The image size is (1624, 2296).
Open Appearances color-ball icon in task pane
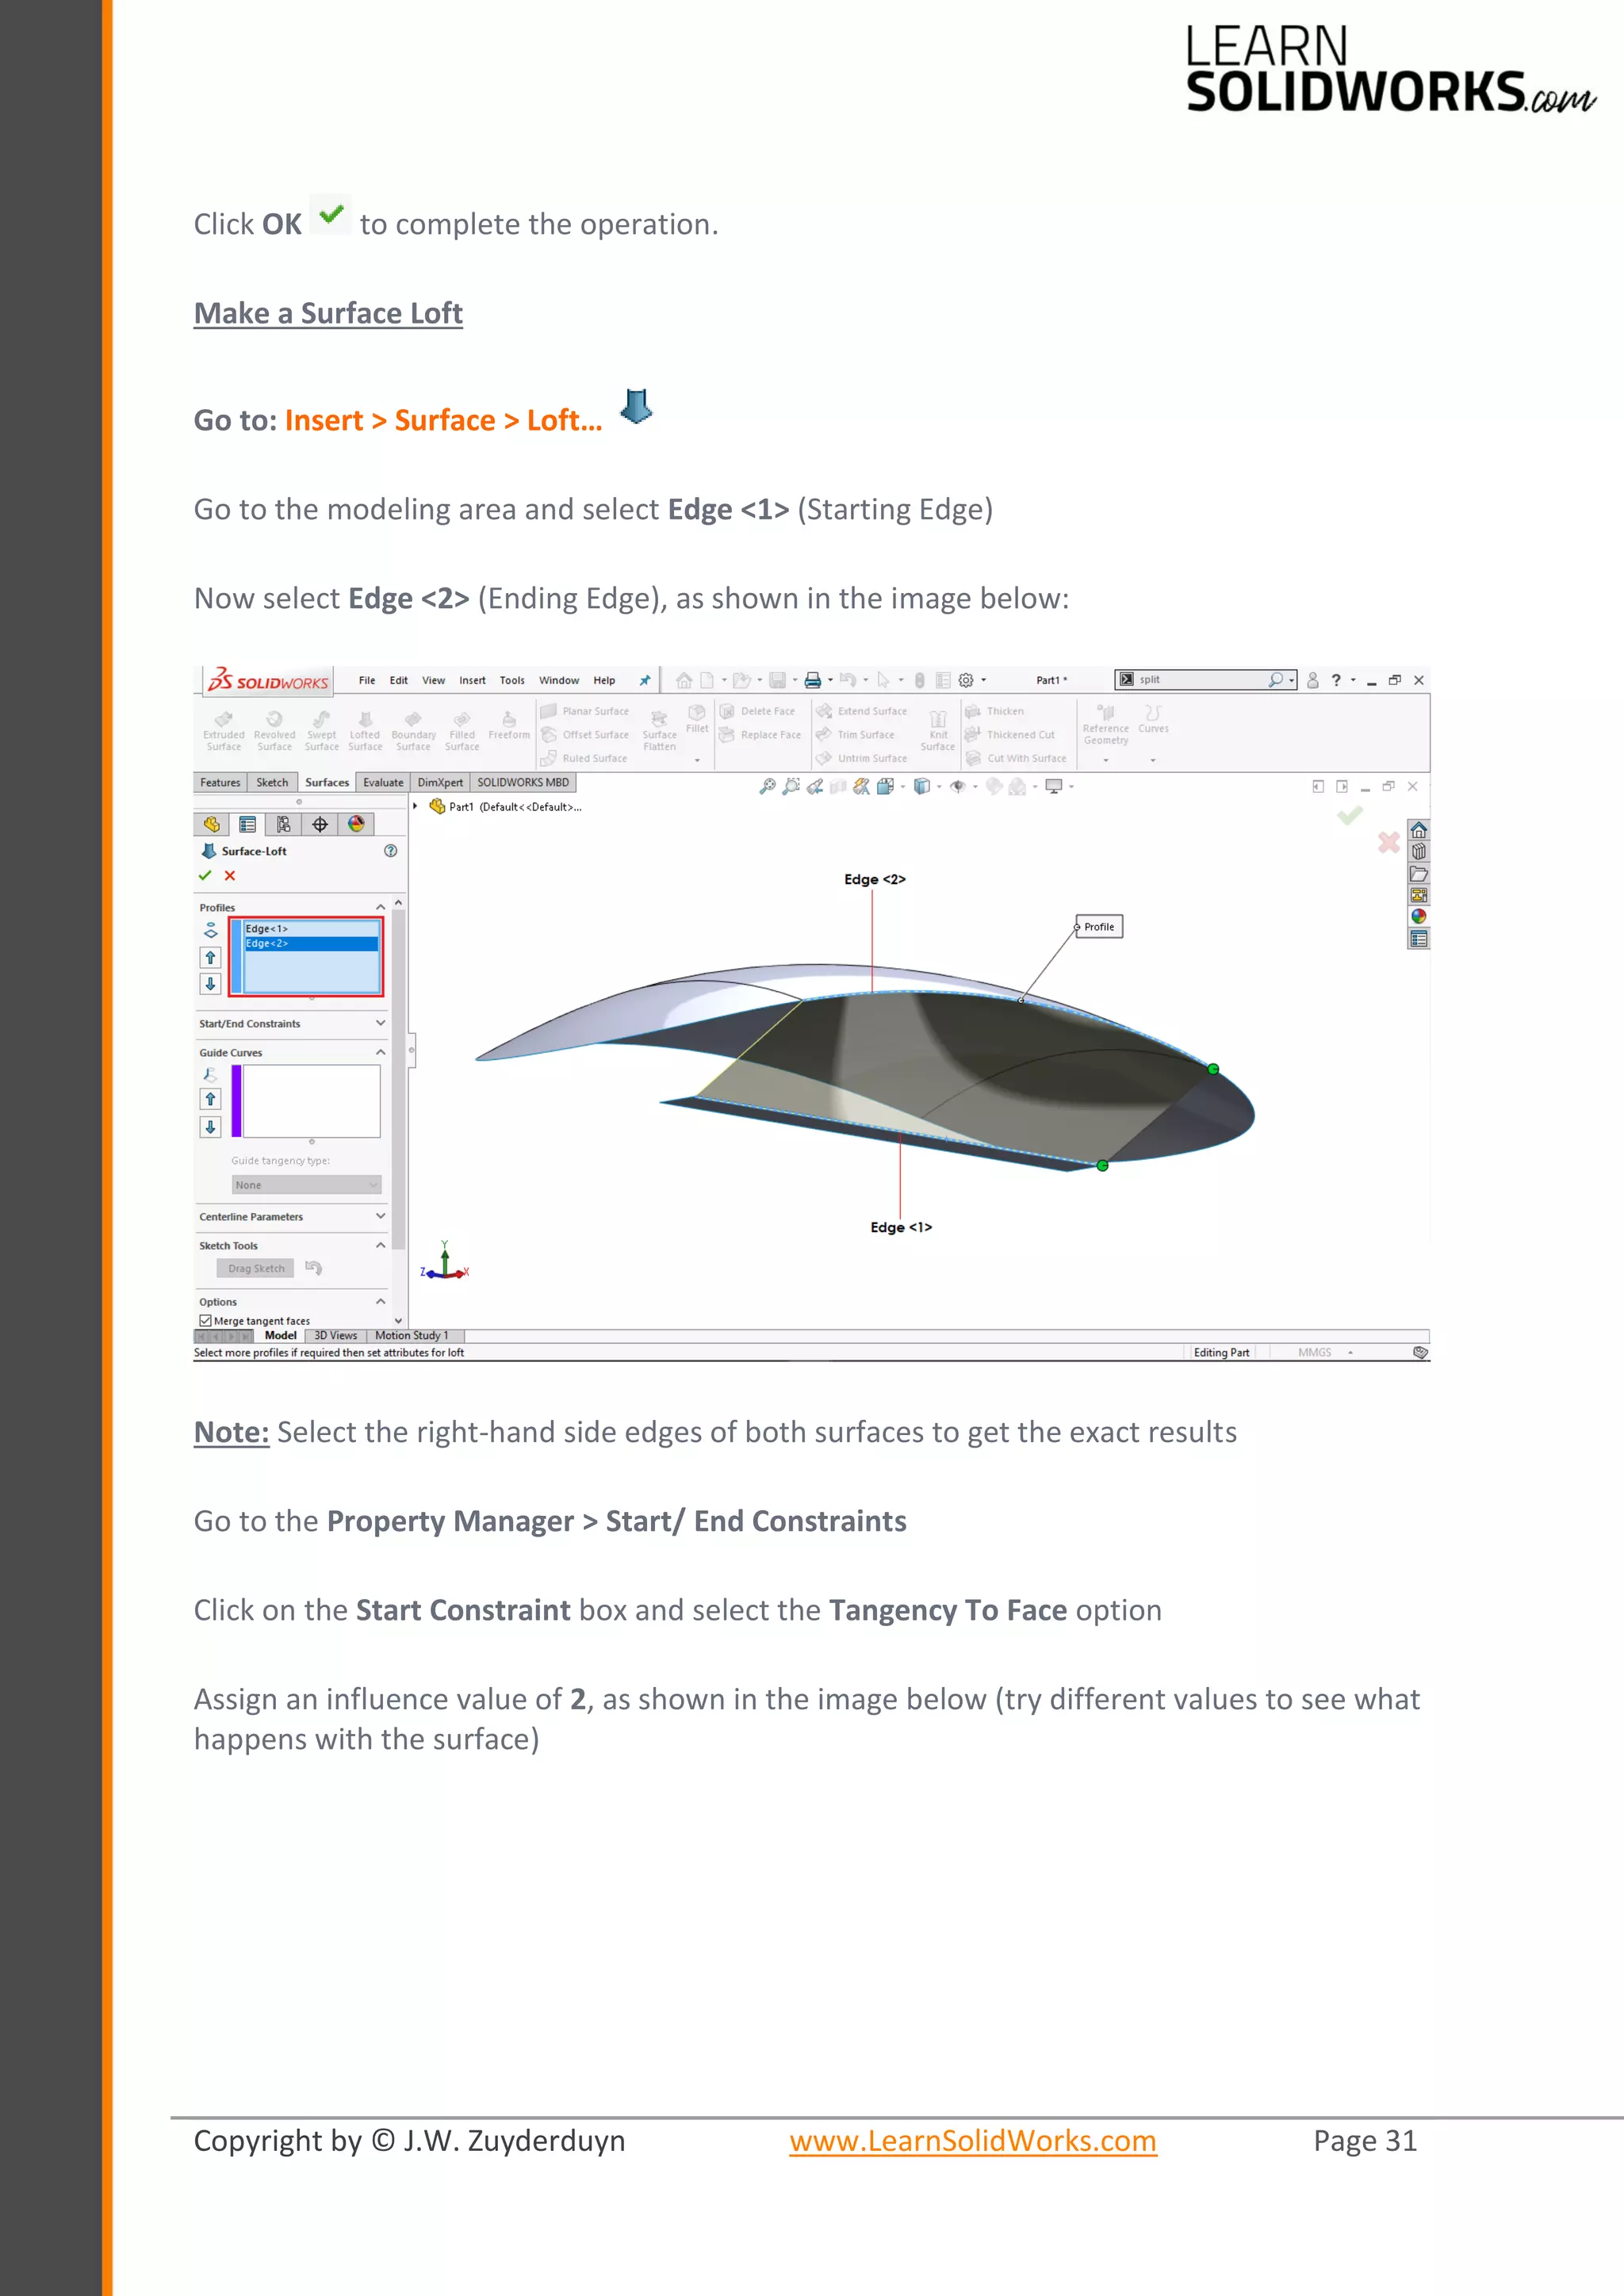[x=1418, y=916]
